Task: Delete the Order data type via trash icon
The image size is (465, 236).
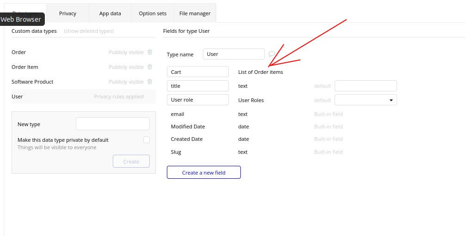Action: [150, 52]
